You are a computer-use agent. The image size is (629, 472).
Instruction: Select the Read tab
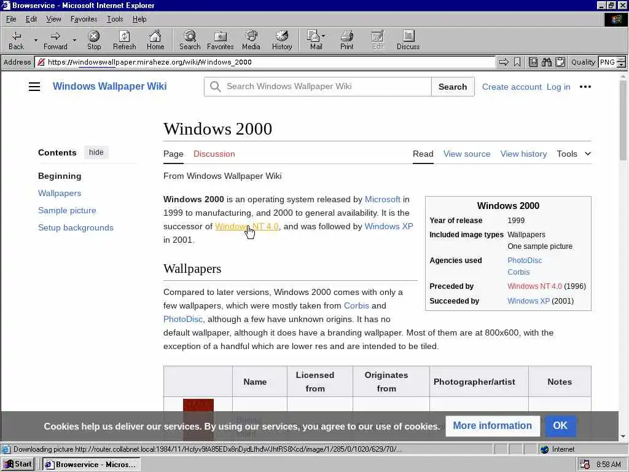(423, 154)
